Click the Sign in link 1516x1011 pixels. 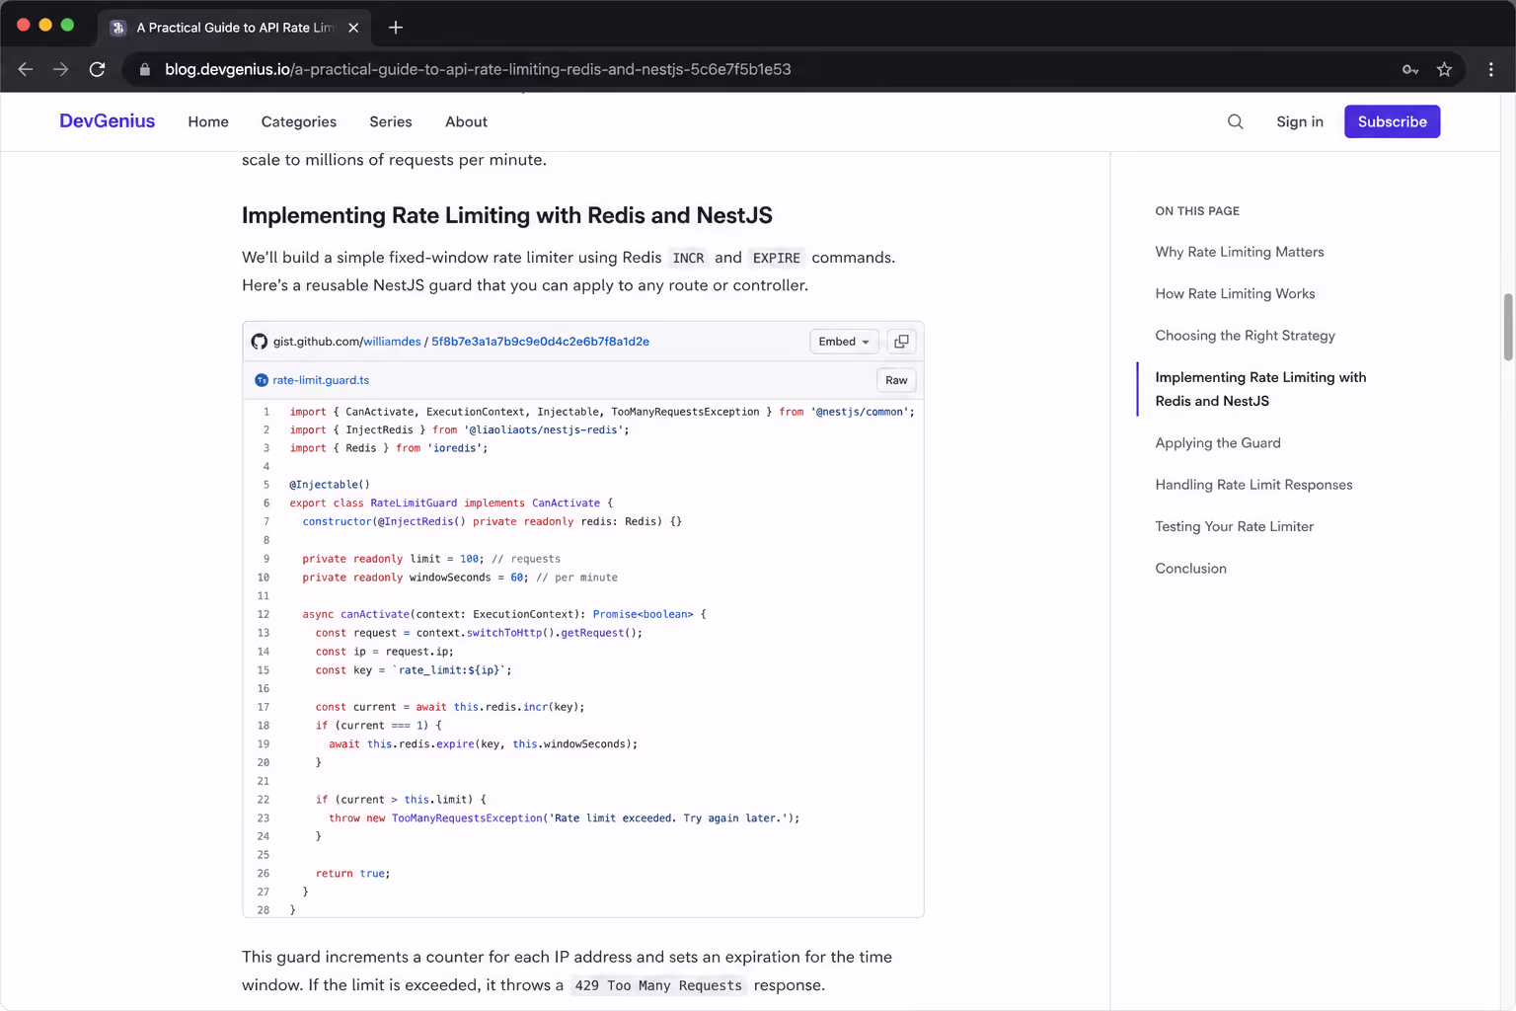tap(1300, 121)
